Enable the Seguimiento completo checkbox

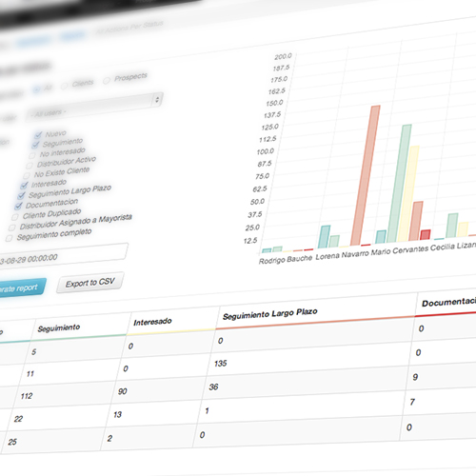tap(10, 238)
